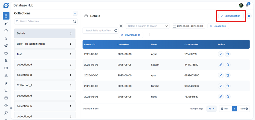This screenshot has width=255, height=120.
Task: Click the three-dot more options icon
Action: point(149,35)
